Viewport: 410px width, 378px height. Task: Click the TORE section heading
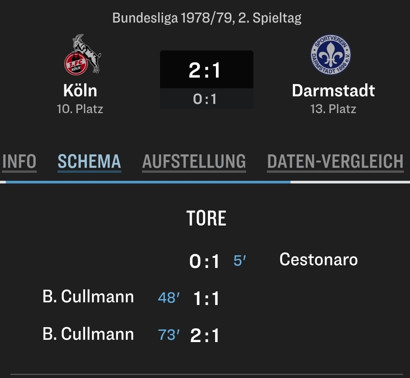click(206, 218)
